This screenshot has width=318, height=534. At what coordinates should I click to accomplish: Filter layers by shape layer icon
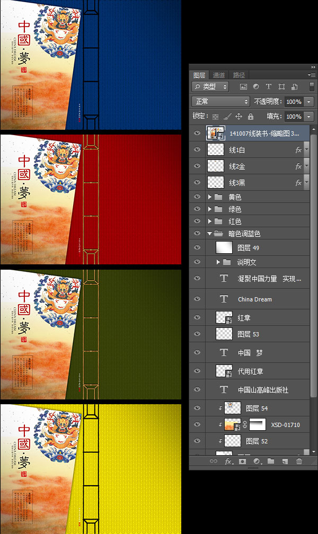[281, 86]
